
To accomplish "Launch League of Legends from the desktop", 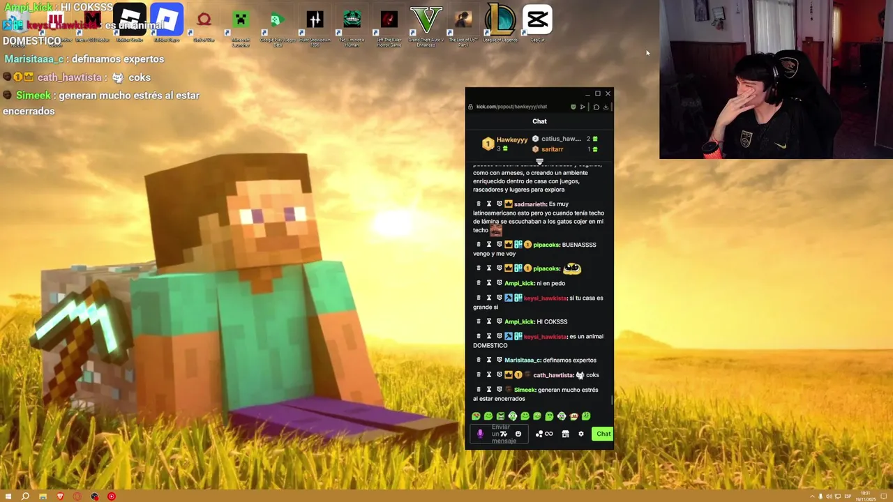I will tap(500, 23).
